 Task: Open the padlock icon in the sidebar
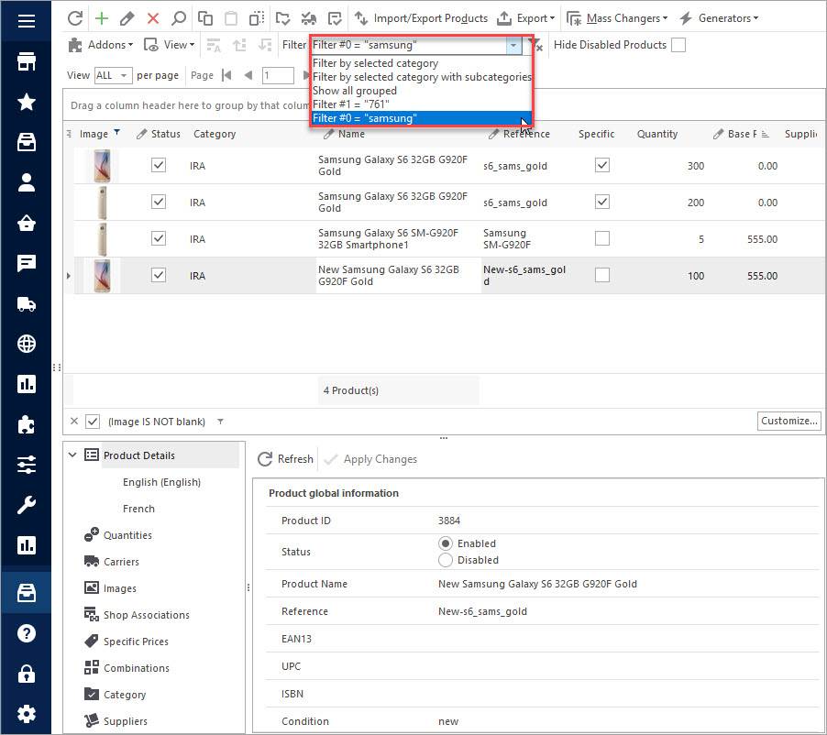27,674
